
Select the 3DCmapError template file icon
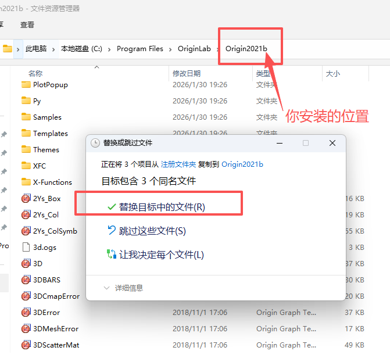[26, 296]
